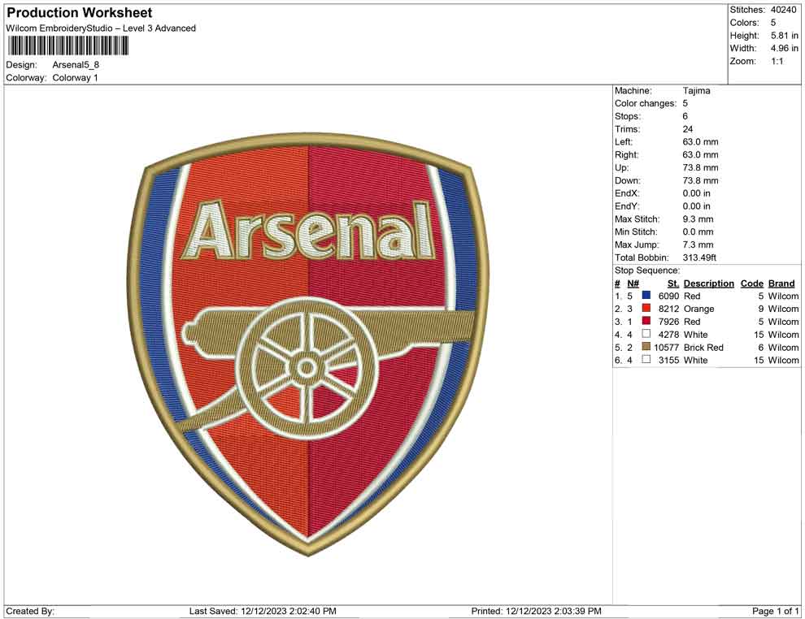The width and height of the screenshot is (805, 619).
Task: Click the Left value '63.0 mm'
Action: [700, 142]
